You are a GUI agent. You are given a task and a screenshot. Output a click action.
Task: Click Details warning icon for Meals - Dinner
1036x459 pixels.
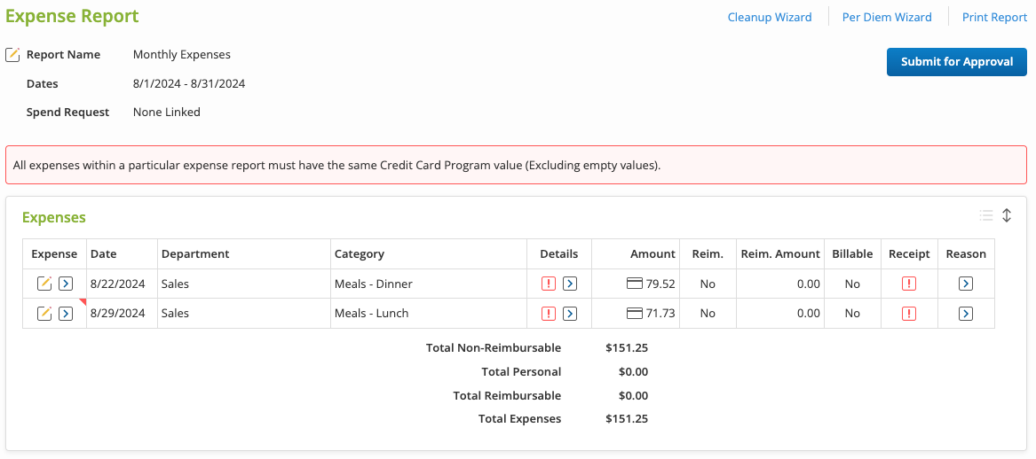(549, 284)
